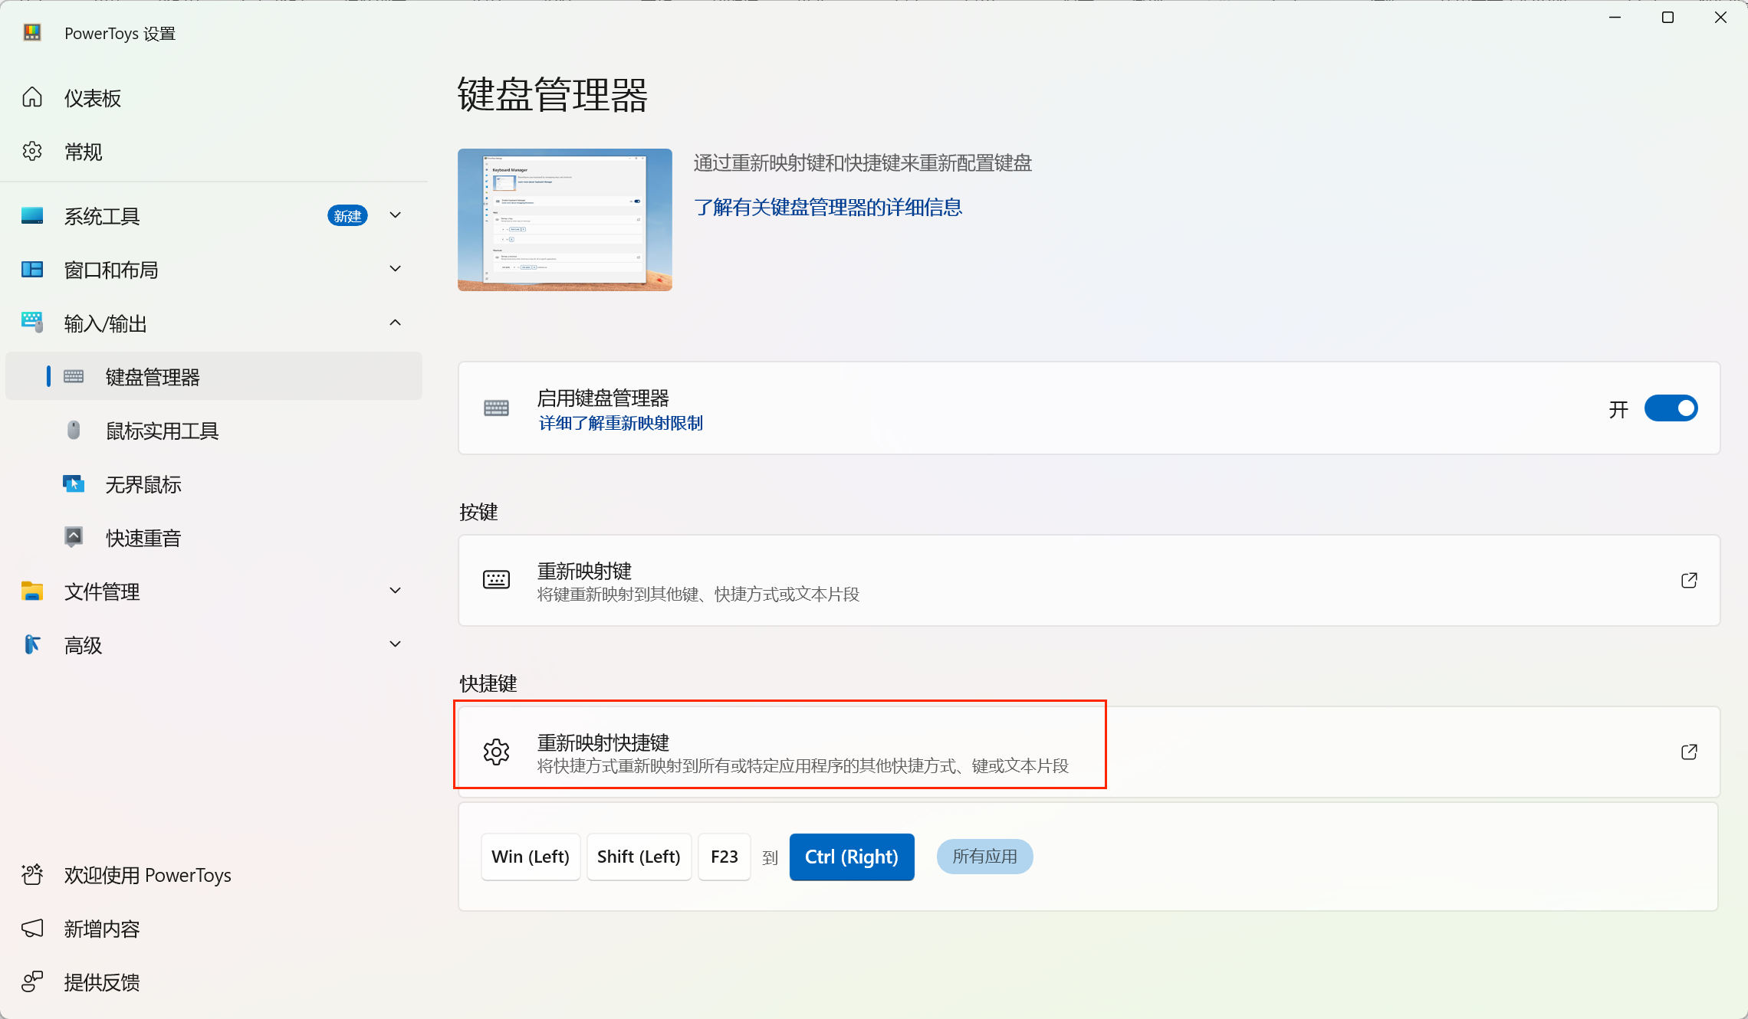Select the 鼠标实用工具 mouse icon
The height and width of the screenshot is (1019, 1748).
coord(74,430)
